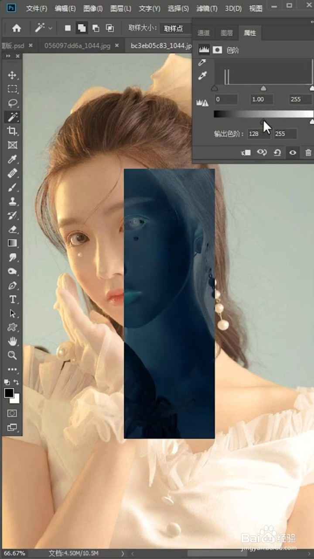Select the toolbox Eyedropper tool
Viewport: 314px width, 559px height.
pyautogui.click(x=12, y=159)
